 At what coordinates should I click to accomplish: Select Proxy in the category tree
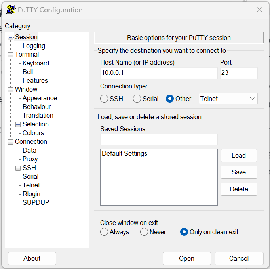30,159
